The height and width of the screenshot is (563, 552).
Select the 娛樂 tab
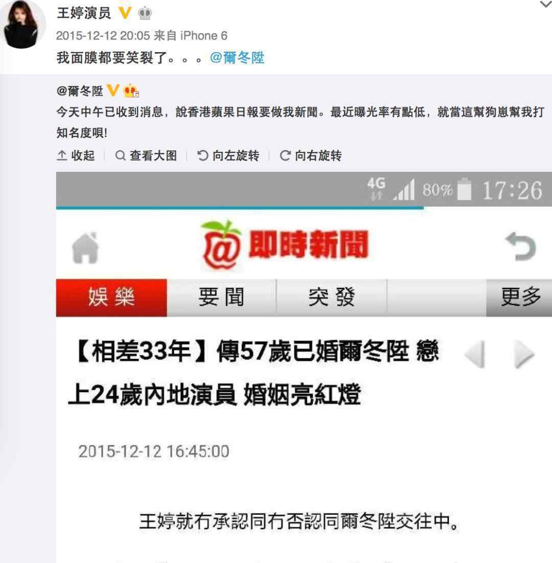(x=111, y=297)
